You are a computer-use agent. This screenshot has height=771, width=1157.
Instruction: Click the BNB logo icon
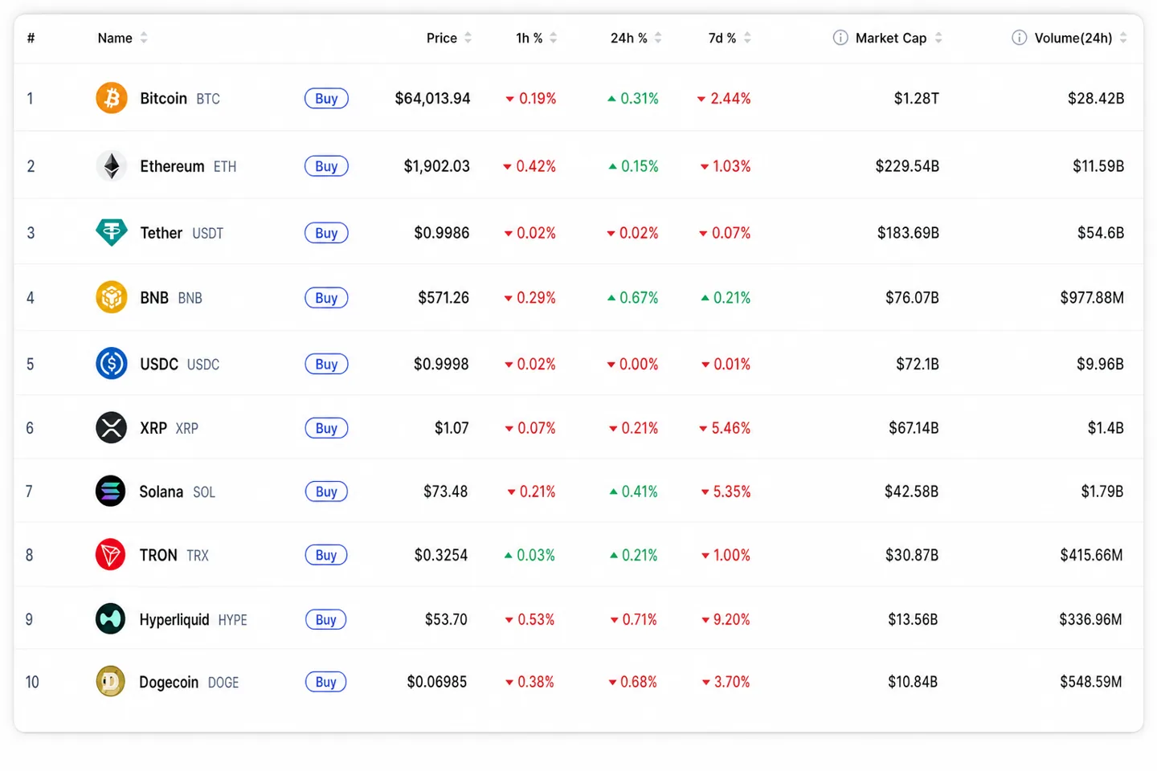[112, 297]
